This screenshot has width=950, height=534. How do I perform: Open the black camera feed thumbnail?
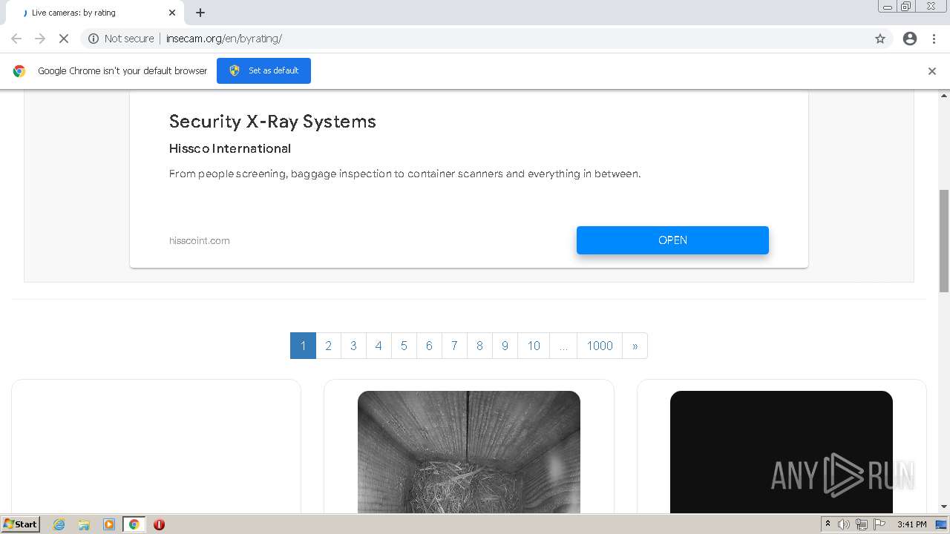pos(782,452)
